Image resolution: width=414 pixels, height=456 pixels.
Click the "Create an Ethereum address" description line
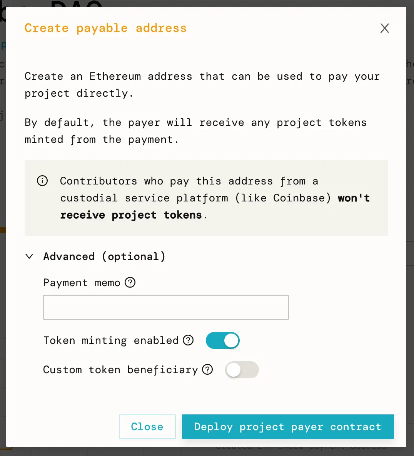tap(202, 76)
